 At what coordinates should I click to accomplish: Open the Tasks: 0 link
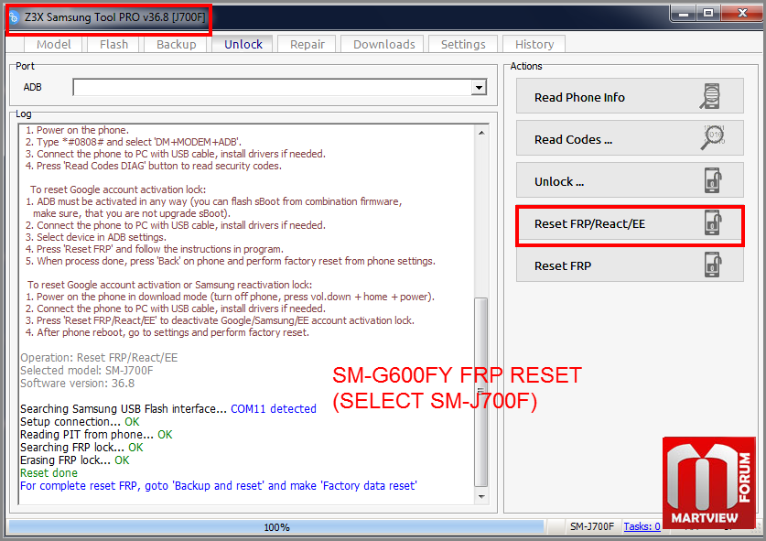pyautogui.click(x=642, y=526)
